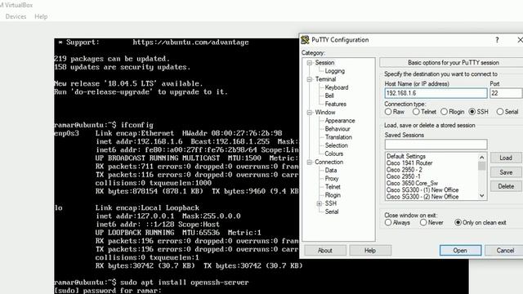Open the Appearance category
Image resolution: width=523 pixels, height=294 pixels.
[340, 121]
